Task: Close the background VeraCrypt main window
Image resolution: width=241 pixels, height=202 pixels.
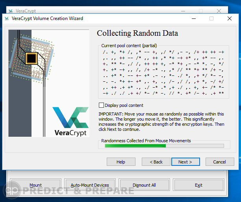Action: (219, 11)
